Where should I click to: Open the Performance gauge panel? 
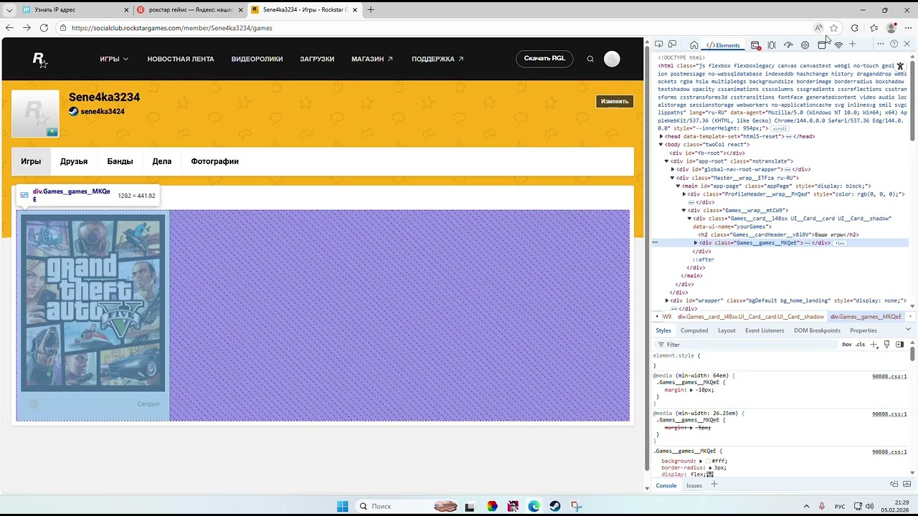pyautogui.click(x=788, y=45)
